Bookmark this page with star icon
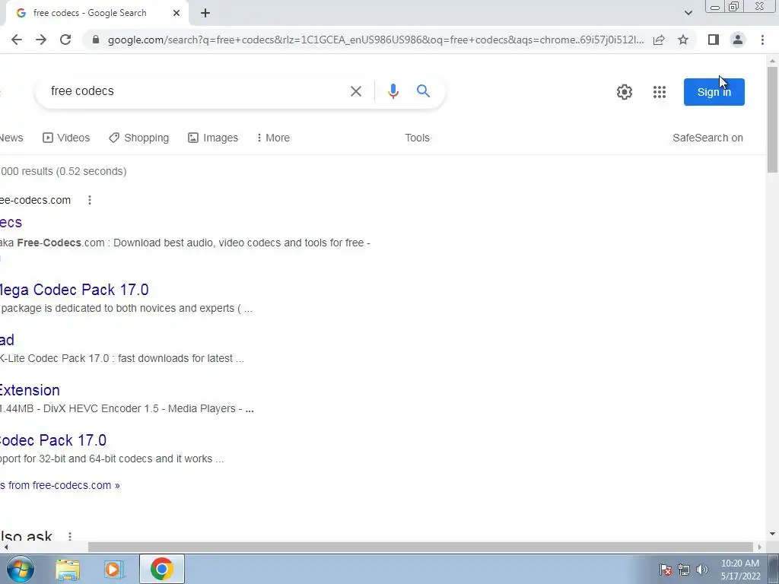779x584 pixels. [683, 40]
